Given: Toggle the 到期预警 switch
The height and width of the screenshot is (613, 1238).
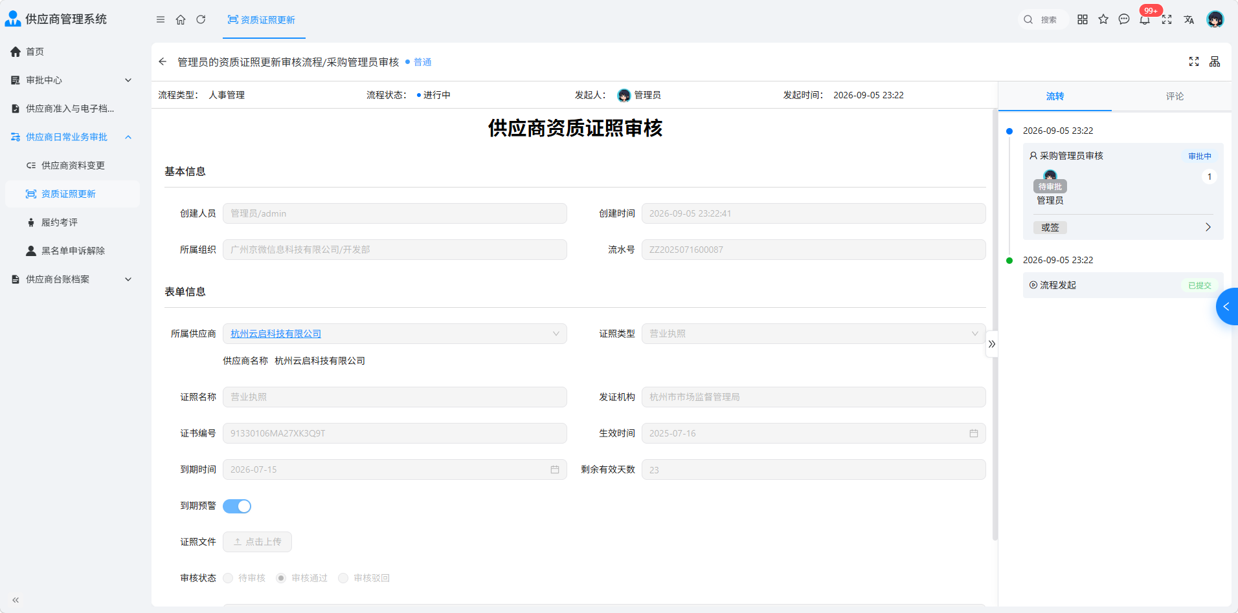Looking at the screenshot, I should 237,506.
